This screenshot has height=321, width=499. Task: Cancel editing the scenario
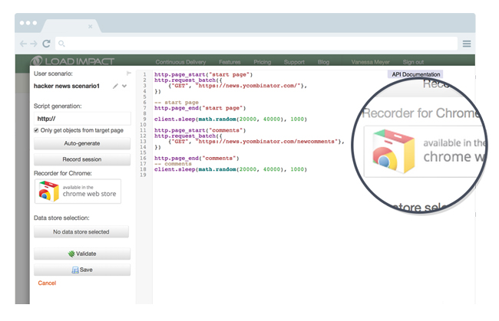[47, 283]
